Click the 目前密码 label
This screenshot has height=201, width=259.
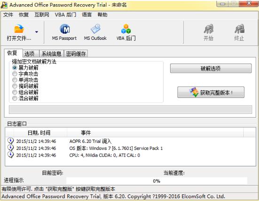53,173
